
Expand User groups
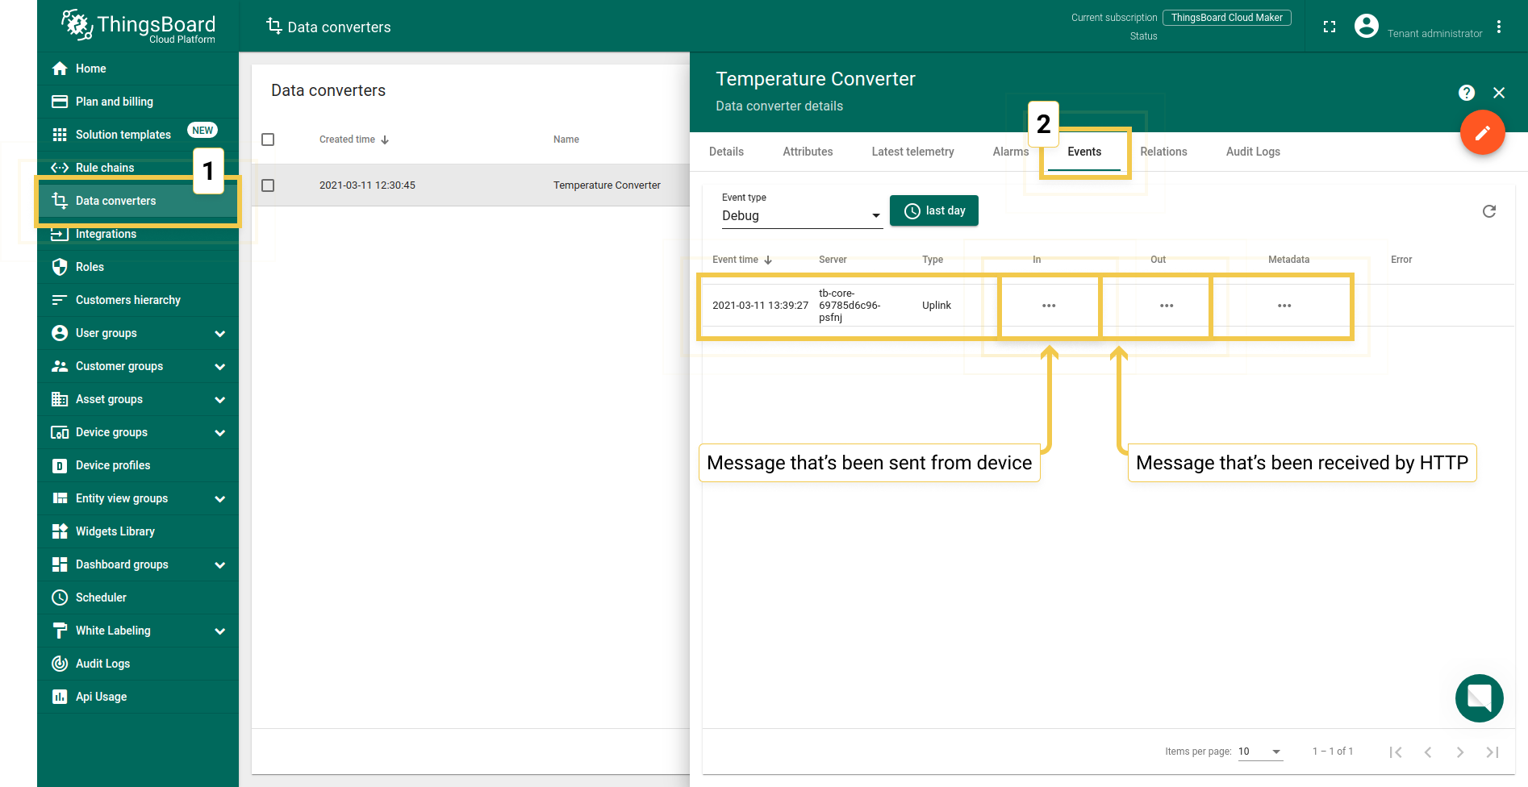pyautogui.click(x=219, y=333)
